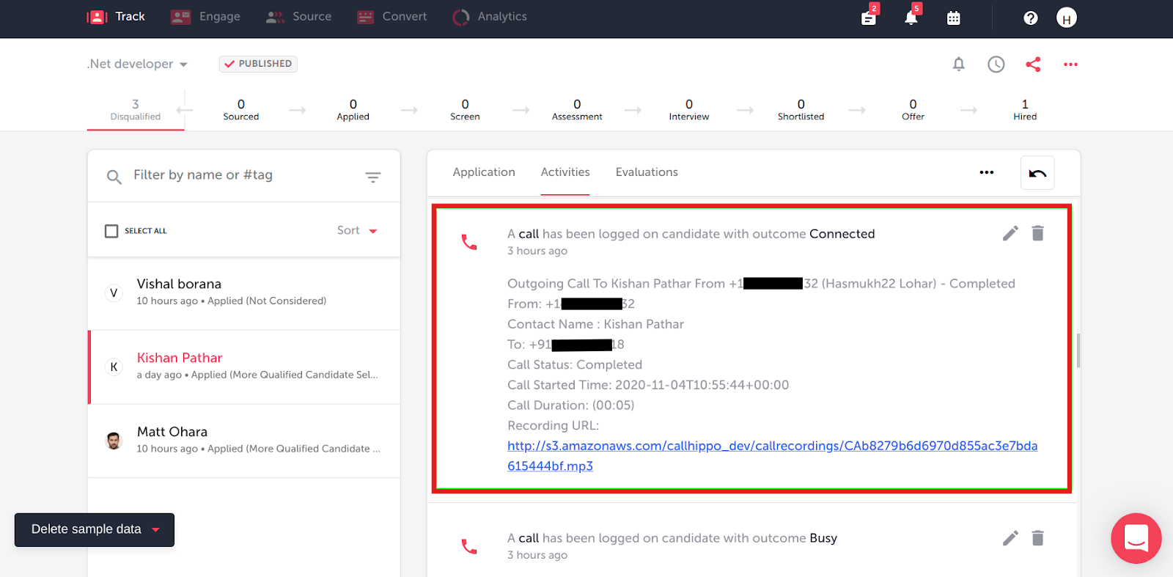
Task: Open the Sort dropdown
Action: point(357,230)
